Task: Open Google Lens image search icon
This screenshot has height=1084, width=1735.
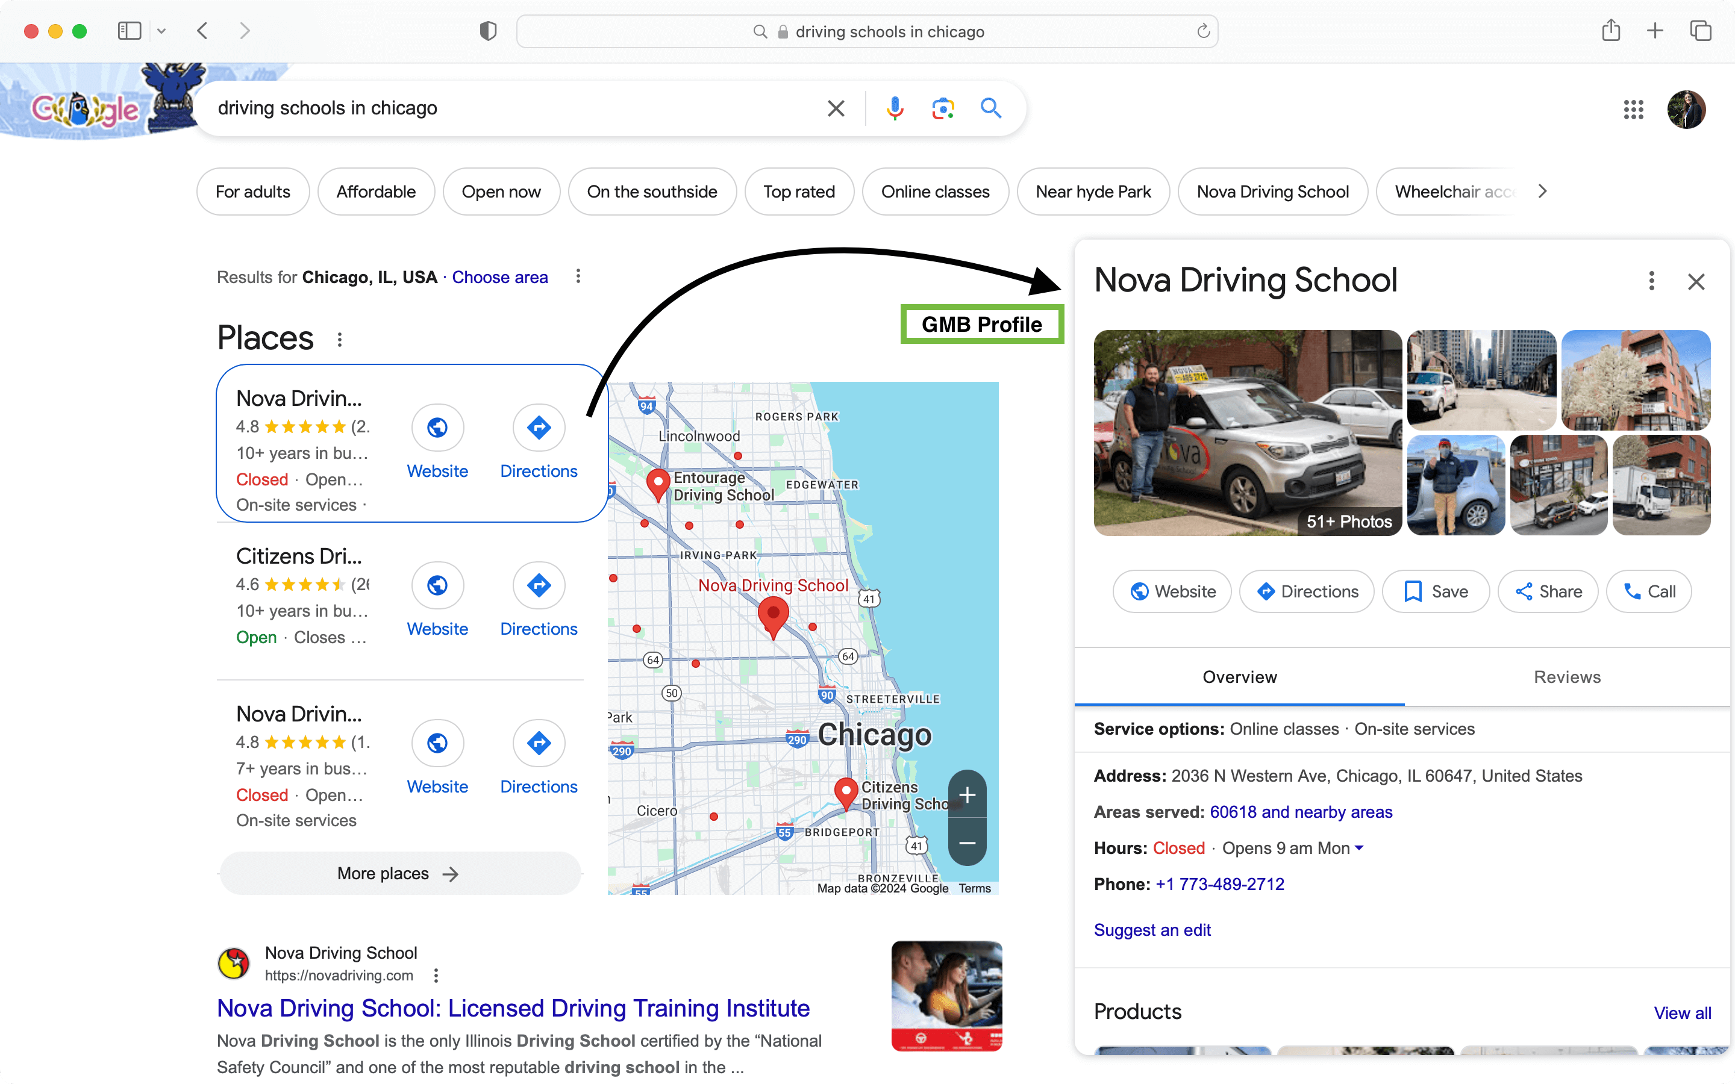Action: coord(943,108)
